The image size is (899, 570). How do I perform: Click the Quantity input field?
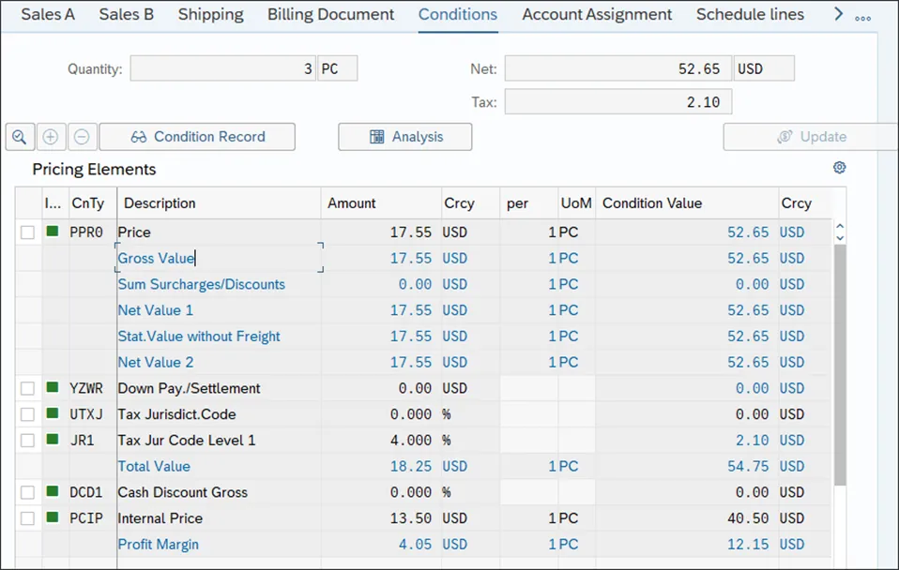[222, 69]
